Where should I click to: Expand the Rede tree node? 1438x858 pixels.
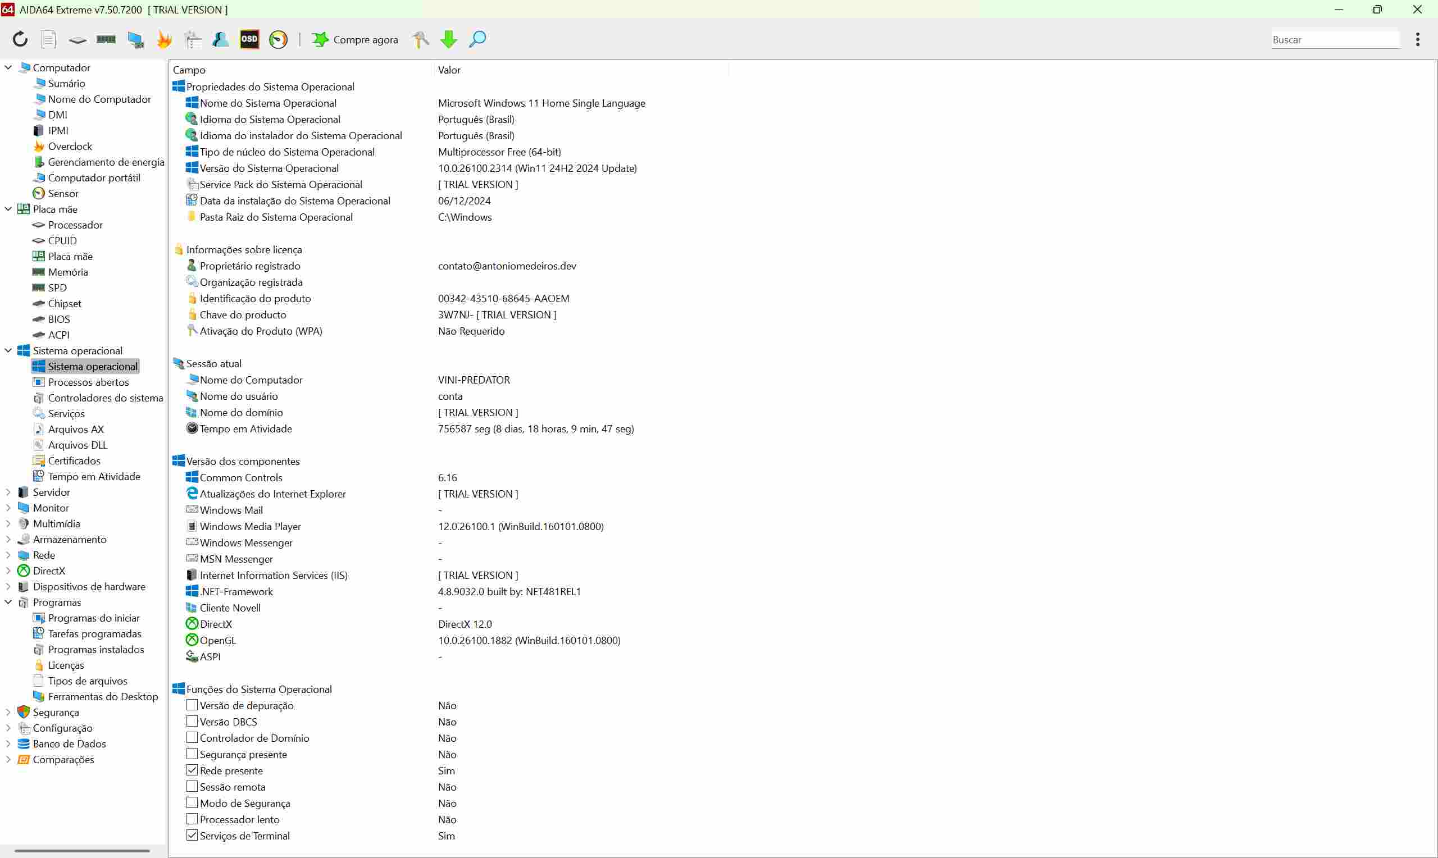tap(8, 554)
